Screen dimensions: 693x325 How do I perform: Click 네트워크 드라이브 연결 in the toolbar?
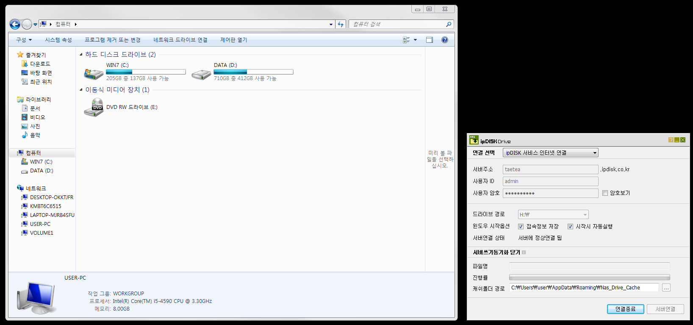coord(180,40)
